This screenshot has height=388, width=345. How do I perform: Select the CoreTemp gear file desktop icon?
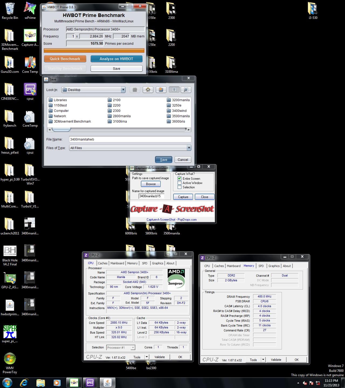(x=30, y=119)
